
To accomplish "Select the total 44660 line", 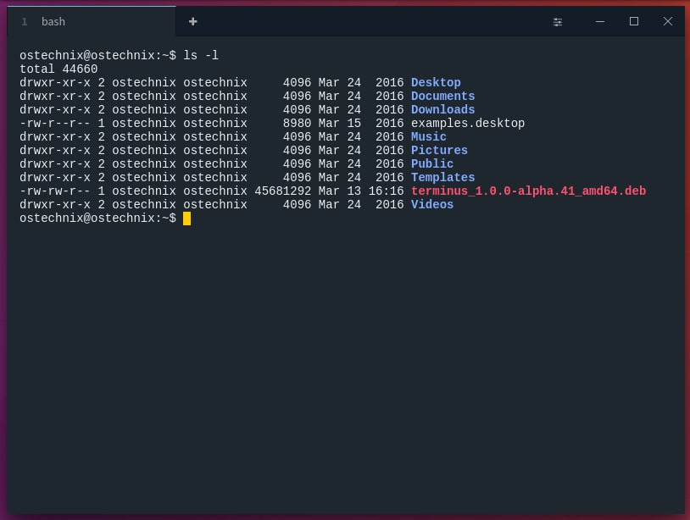I will (x=58, y=69).
